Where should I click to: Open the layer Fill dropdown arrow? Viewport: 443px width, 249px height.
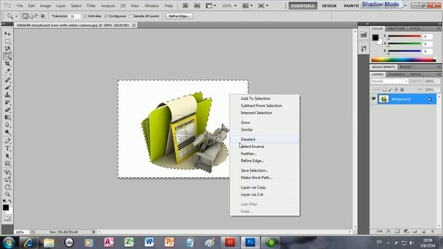coord(438,89)
